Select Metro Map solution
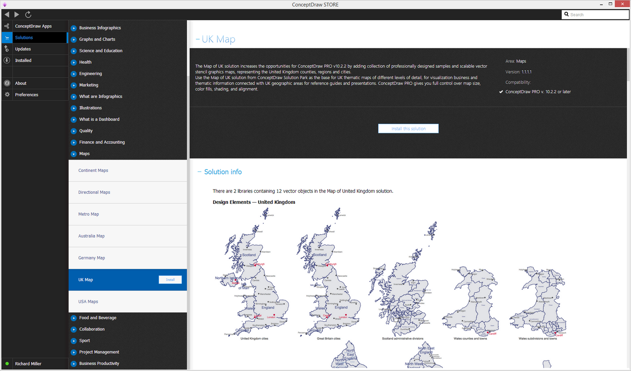Viewport: 631px width, 371px height. point(128,214)
